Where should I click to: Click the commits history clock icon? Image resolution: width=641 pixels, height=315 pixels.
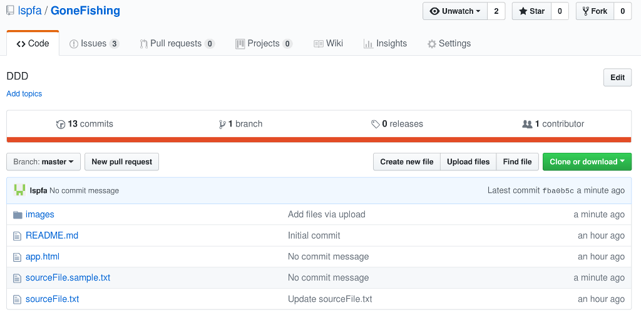point(61,124)
